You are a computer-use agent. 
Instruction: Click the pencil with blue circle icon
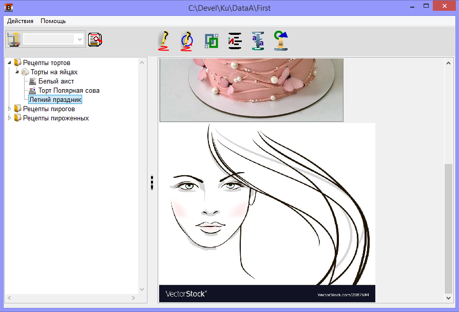coord(187,41)
